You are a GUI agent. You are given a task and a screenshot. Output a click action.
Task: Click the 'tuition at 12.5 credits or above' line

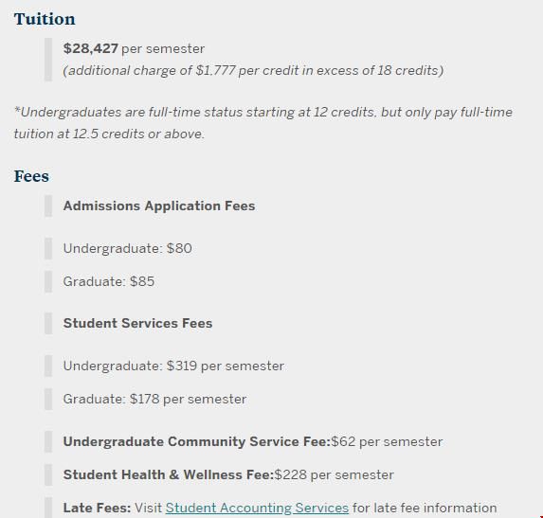click(109, 134)
